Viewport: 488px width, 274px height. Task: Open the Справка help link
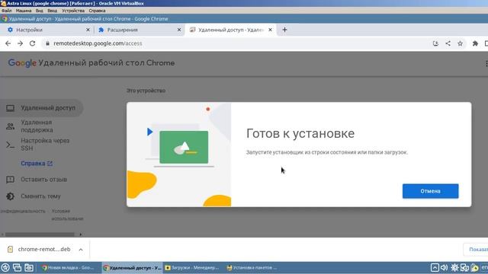click(37, 164)
